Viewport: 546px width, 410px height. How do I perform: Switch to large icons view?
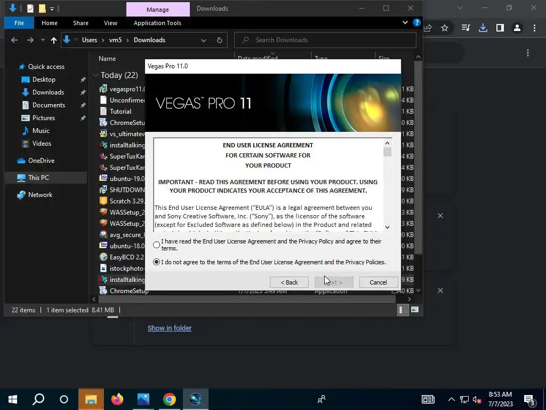tap(415, 310)
